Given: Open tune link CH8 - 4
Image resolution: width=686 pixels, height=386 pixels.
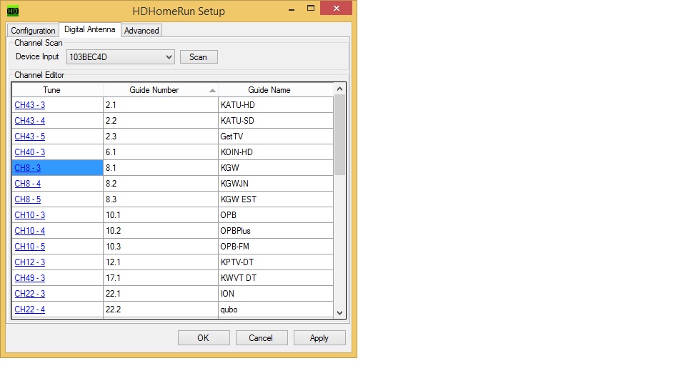Looking at the screenshot, I should click(28, 184).
